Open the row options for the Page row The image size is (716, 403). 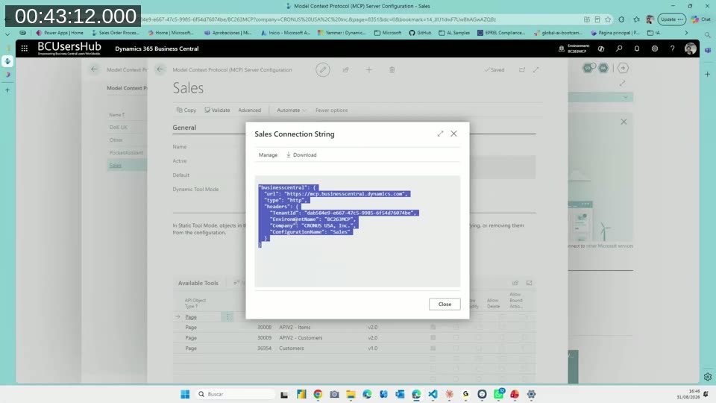coord(227,316)
